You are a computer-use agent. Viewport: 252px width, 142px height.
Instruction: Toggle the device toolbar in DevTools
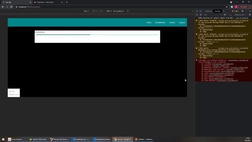click(200, 11)
